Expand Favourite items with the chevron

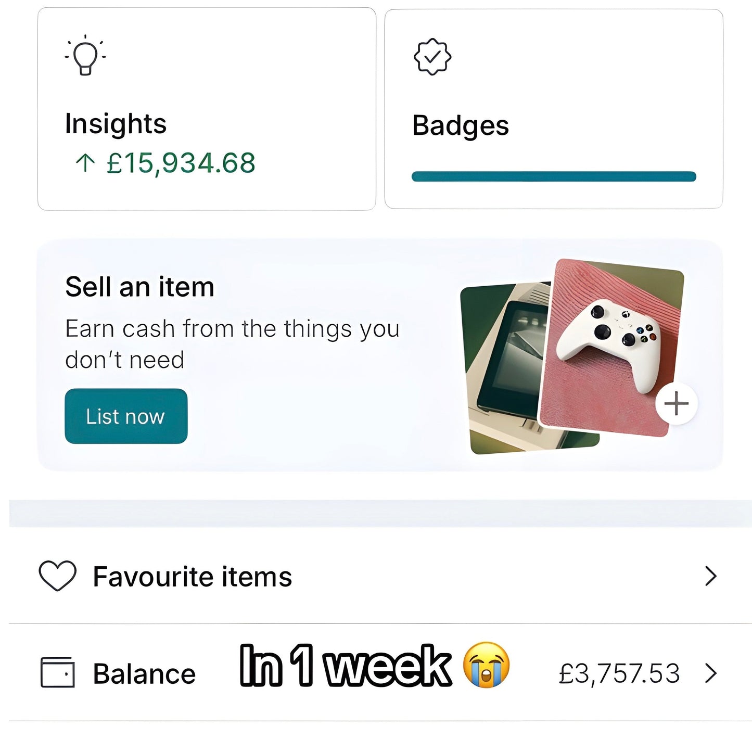710,576
